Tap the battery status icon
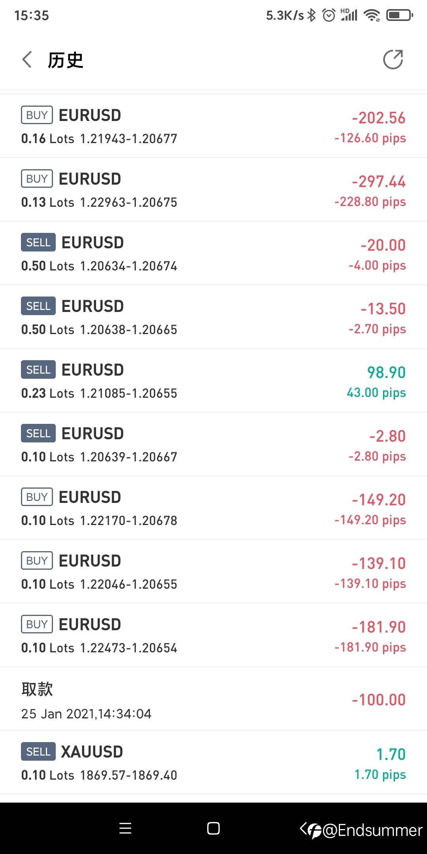This screenshot has width=427, height=854. pyautogui.click(x=399, y=15)
